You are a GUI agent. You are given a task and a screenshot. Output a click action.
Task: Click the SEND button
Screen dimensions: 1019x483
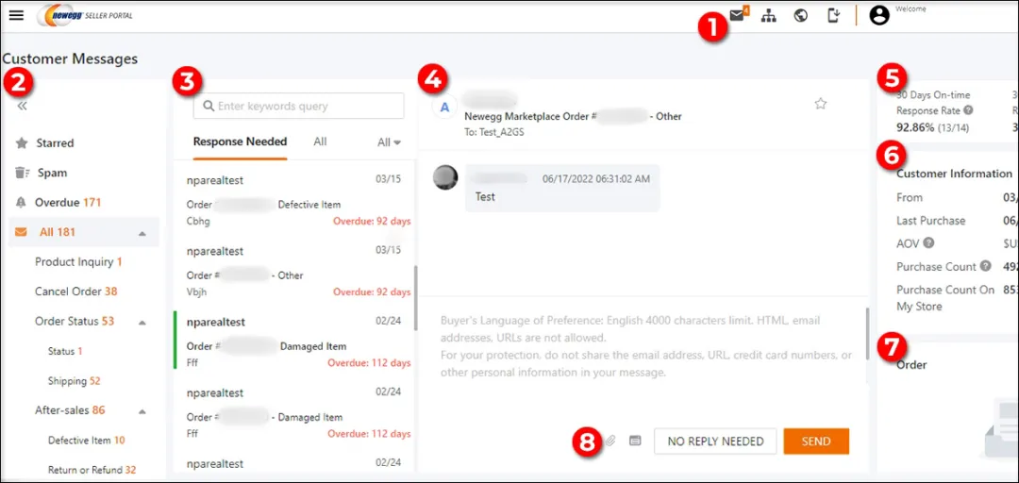[x=816, y=441]
